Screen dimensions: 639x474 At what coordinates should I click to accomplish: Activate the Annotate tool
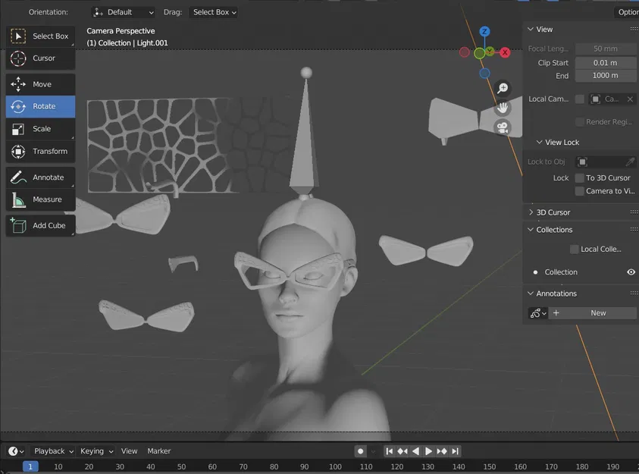[40, 177]
